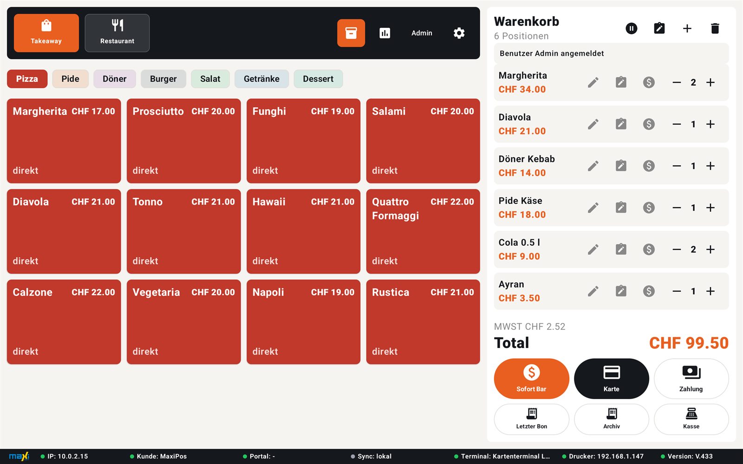Viewport: 743px width, 464px height.
Task: Add note to Margherita cart item
Action: click(621, 83)
